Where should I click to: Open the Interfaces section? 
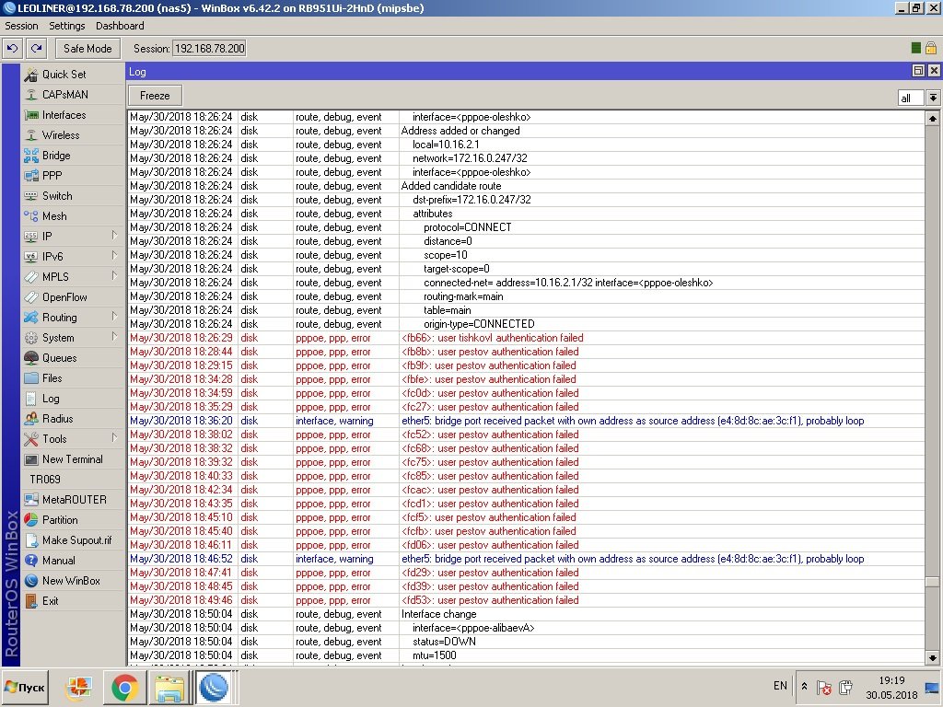coord(64,115)
